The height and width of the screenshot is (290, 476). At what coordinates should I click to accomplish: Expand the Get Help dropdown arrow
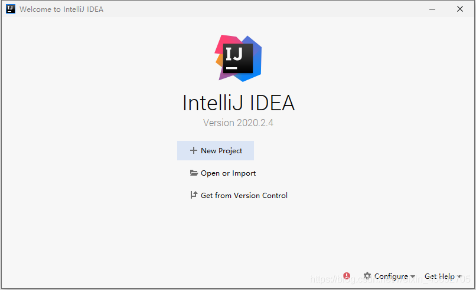tap(459, 276)
